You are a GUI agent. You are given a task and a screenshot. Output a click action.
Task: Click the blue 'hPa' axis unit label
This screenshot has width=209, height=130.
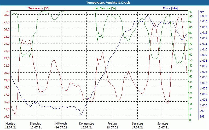tap(202, 12)
